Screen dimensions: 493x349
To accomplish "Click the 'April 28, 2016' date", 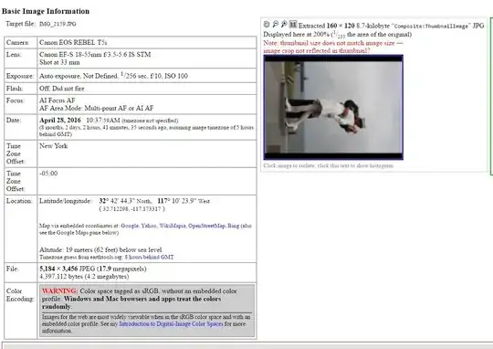I will pyautogui.click(x=60, y=121).
